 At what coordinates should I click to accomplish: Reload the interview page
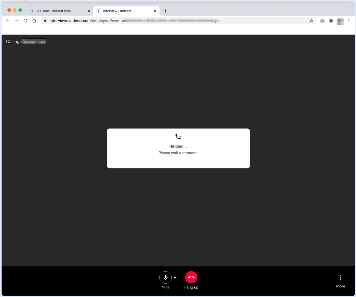pyautogui.click(x=25, y=21)
